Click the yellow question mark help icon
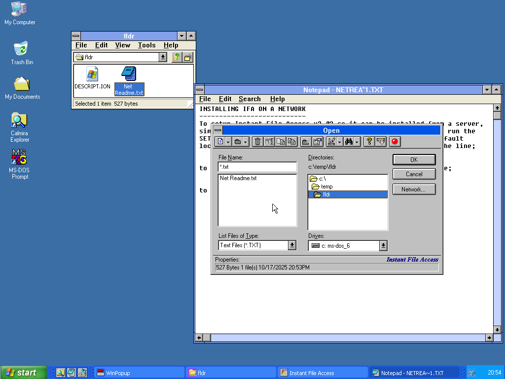The width and height of the screenshot is (505, 379). (x=369, y=142)
